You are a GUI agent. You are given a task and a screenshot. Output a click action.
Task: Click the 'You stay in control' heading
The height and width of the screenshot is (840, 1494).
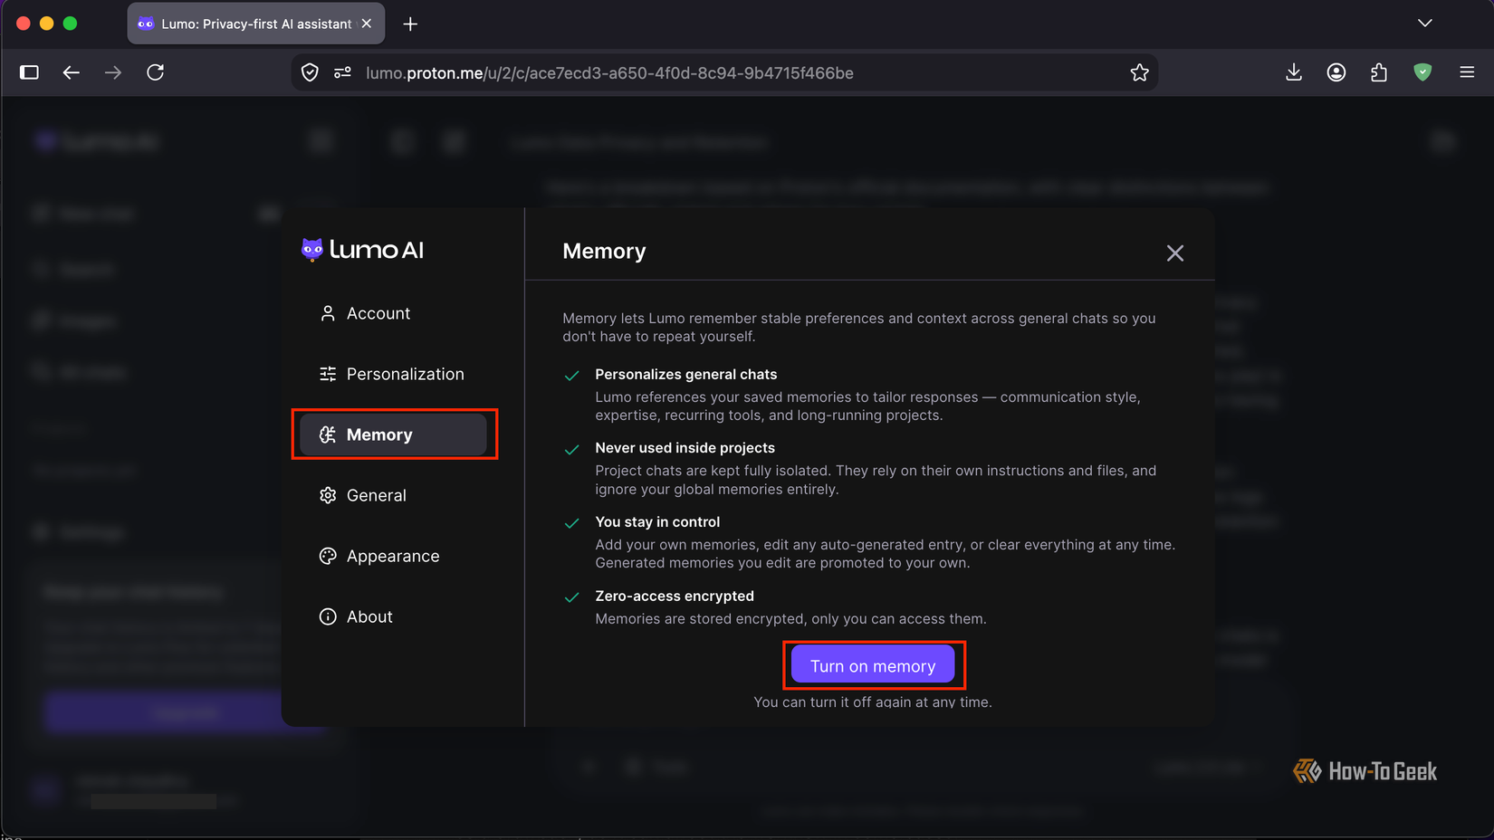(657, 522)
